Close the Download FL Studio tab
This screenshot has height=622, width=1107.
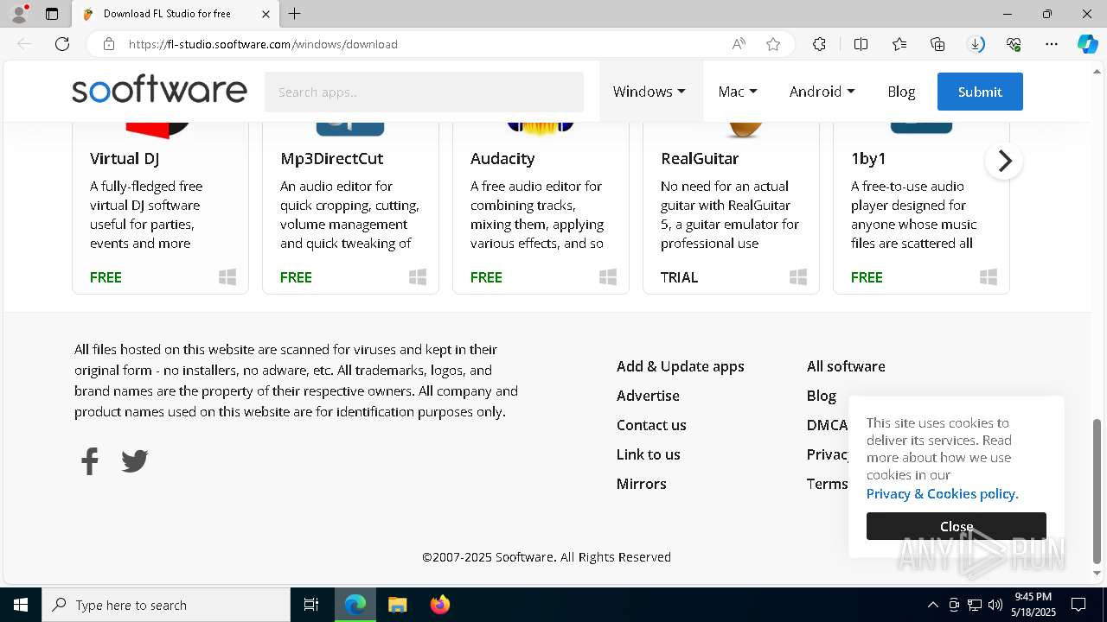click(266, 14)
